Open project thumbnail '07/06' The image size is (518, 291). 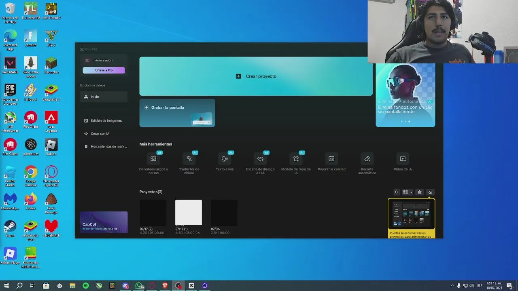[x=224, y=213]
